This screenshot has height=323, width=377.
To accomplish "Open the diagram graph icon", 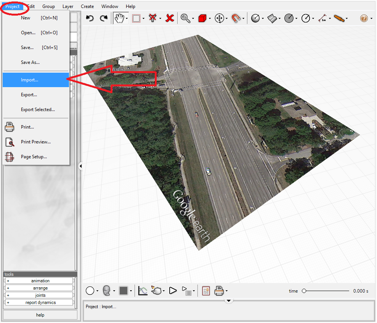I will tap(143, 291).
